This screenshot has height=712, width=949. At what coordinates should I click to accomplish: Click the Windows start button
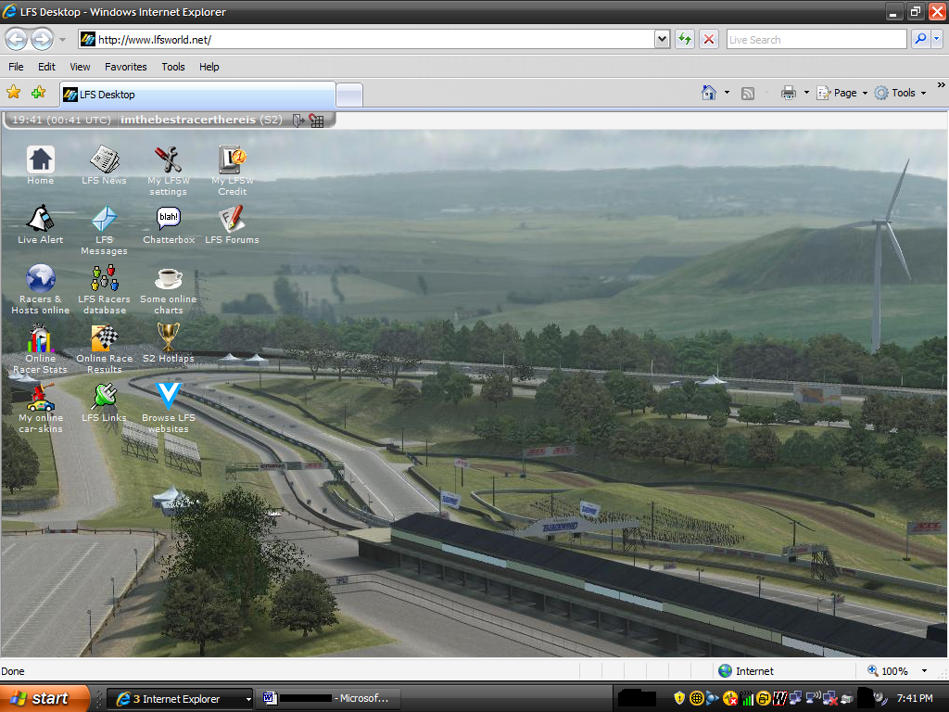pos(44,698)
